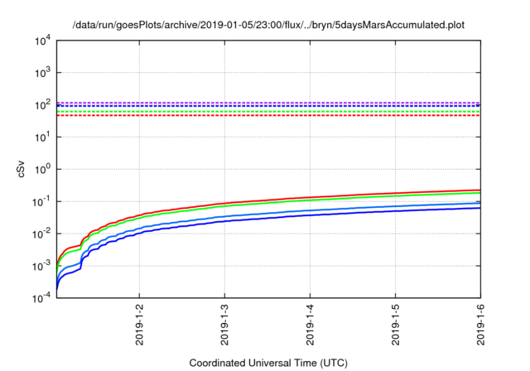Click the 10^-3 y-axis tick label

[41, 266]
